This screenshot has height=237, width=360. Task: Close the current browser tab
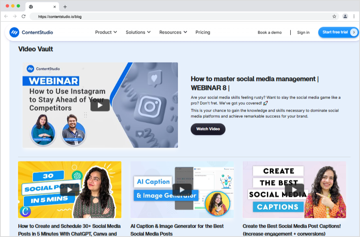click(x=55, y=7)
